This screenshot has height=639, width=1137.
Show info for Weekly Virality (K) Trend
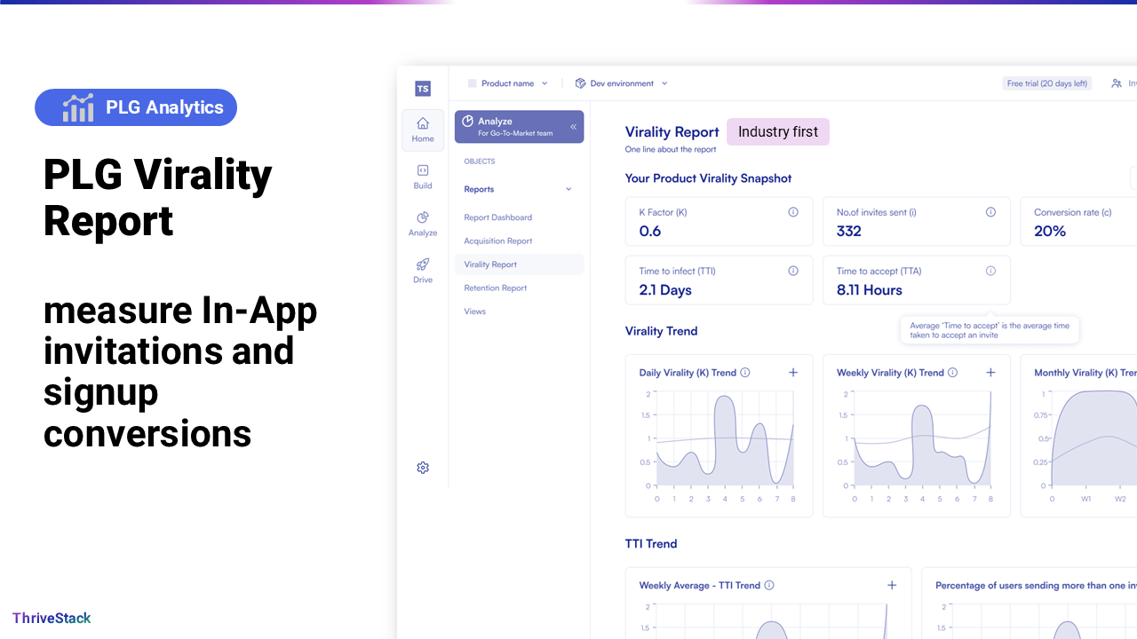pos(953,373)
